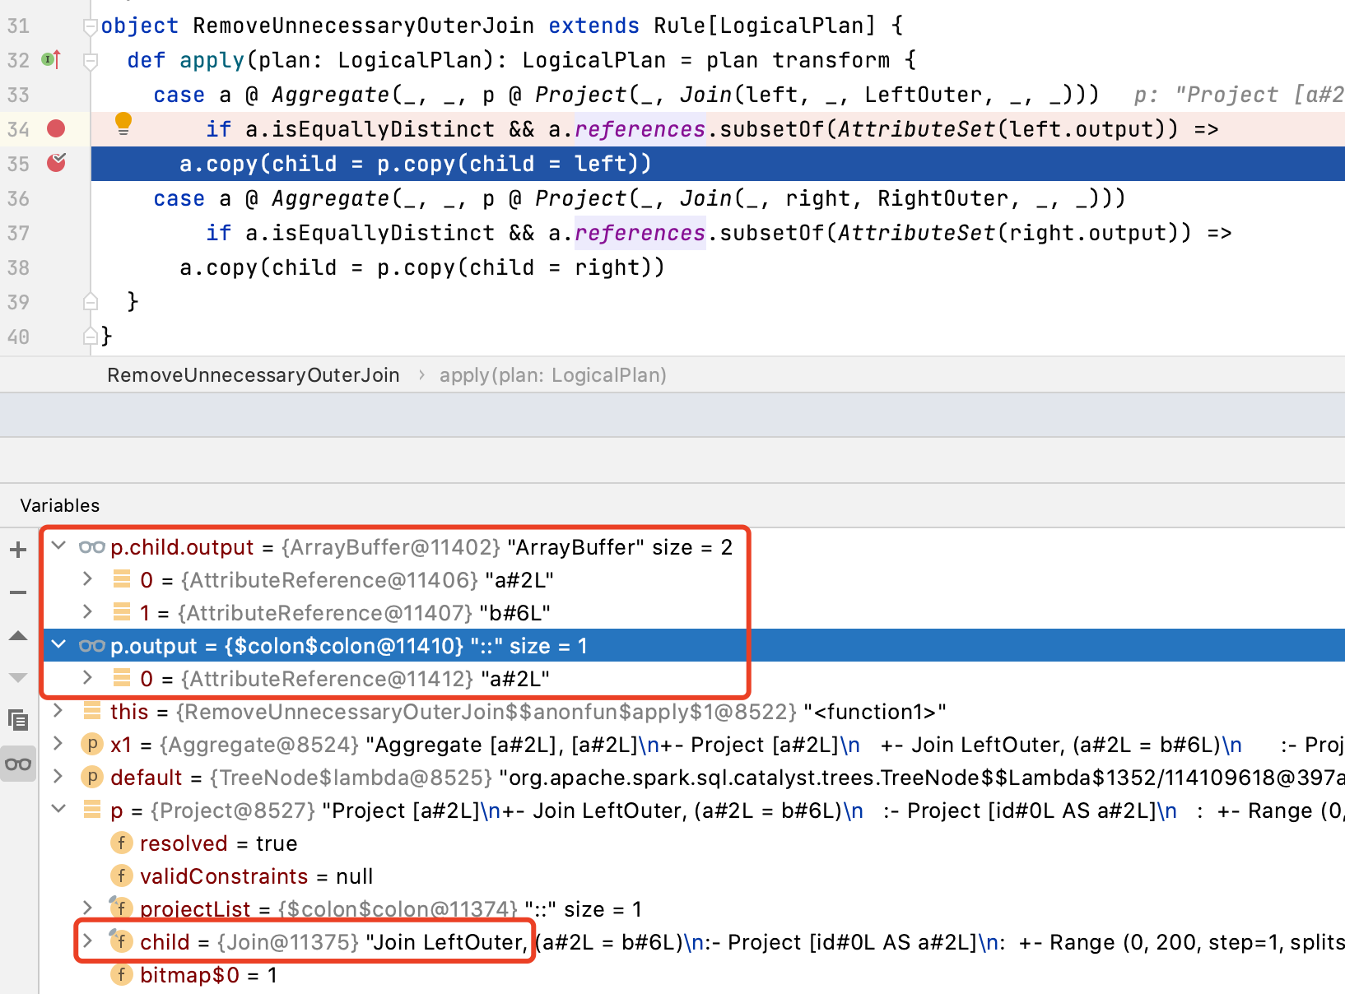The image size is (1345, 994).
Task: Click the Variables panel header
Action: coord(60,505)
